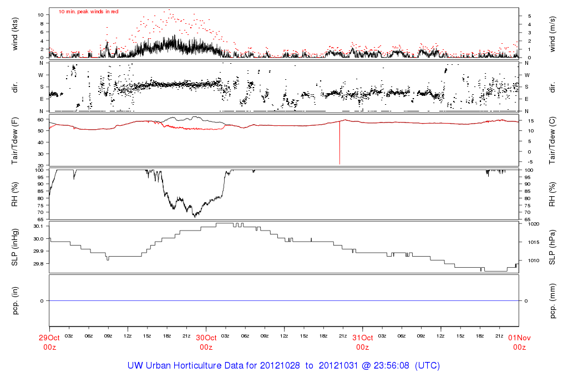Click the right 'SLP (hPa)' axis label
The height and width of the screenshot is (388, 568).
point(552,247)
